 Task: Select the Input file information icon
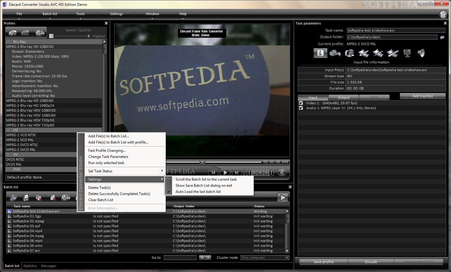click(320, 53)
